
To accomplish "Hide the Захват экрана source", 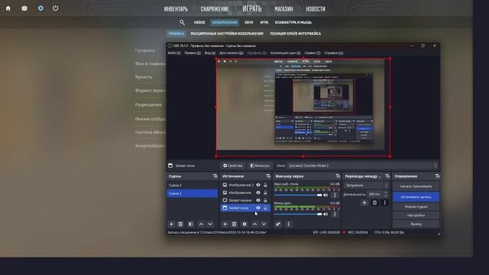I will [258, 200].
